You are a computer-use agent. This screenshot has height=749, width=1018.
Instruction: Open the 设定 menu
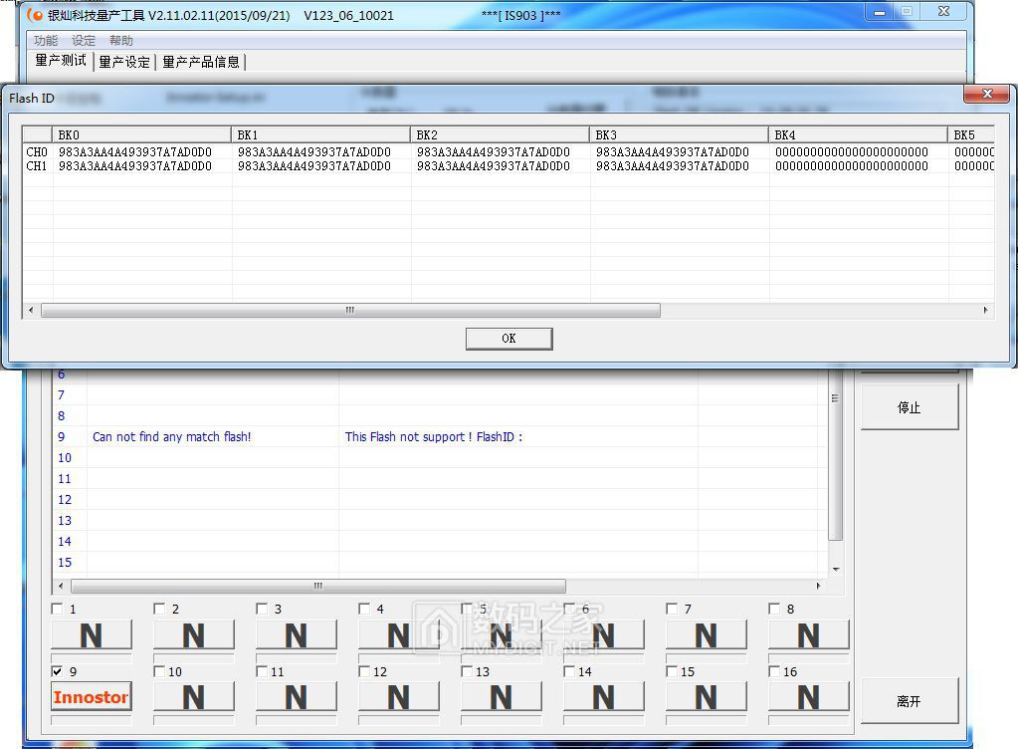84,40
